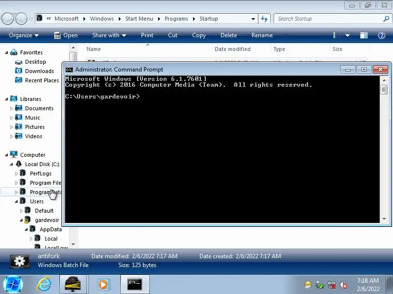The image size is (393, 294).
Task: Click the Explorer Back navigation button
Action: (8, 19)
